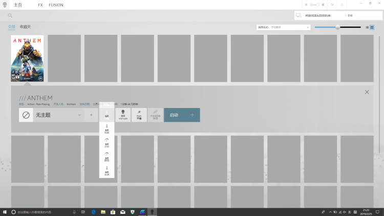Click the People icon in the taskbar

(323, 212)
